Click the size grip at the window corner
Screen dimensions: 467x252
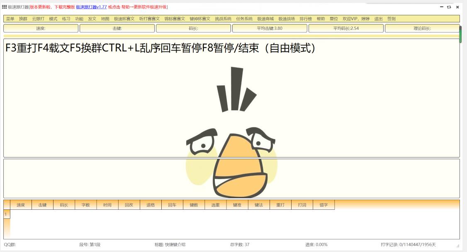click(458, 246)
